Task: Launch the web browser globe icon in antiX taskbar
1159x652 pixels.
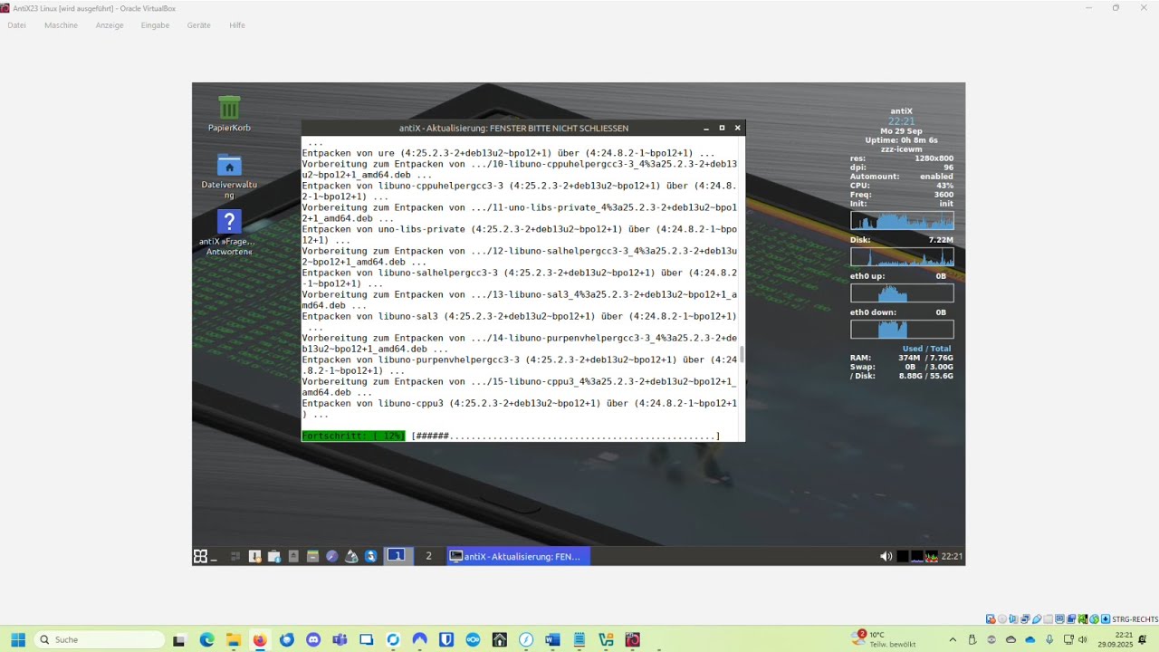Action: (331, 556)
